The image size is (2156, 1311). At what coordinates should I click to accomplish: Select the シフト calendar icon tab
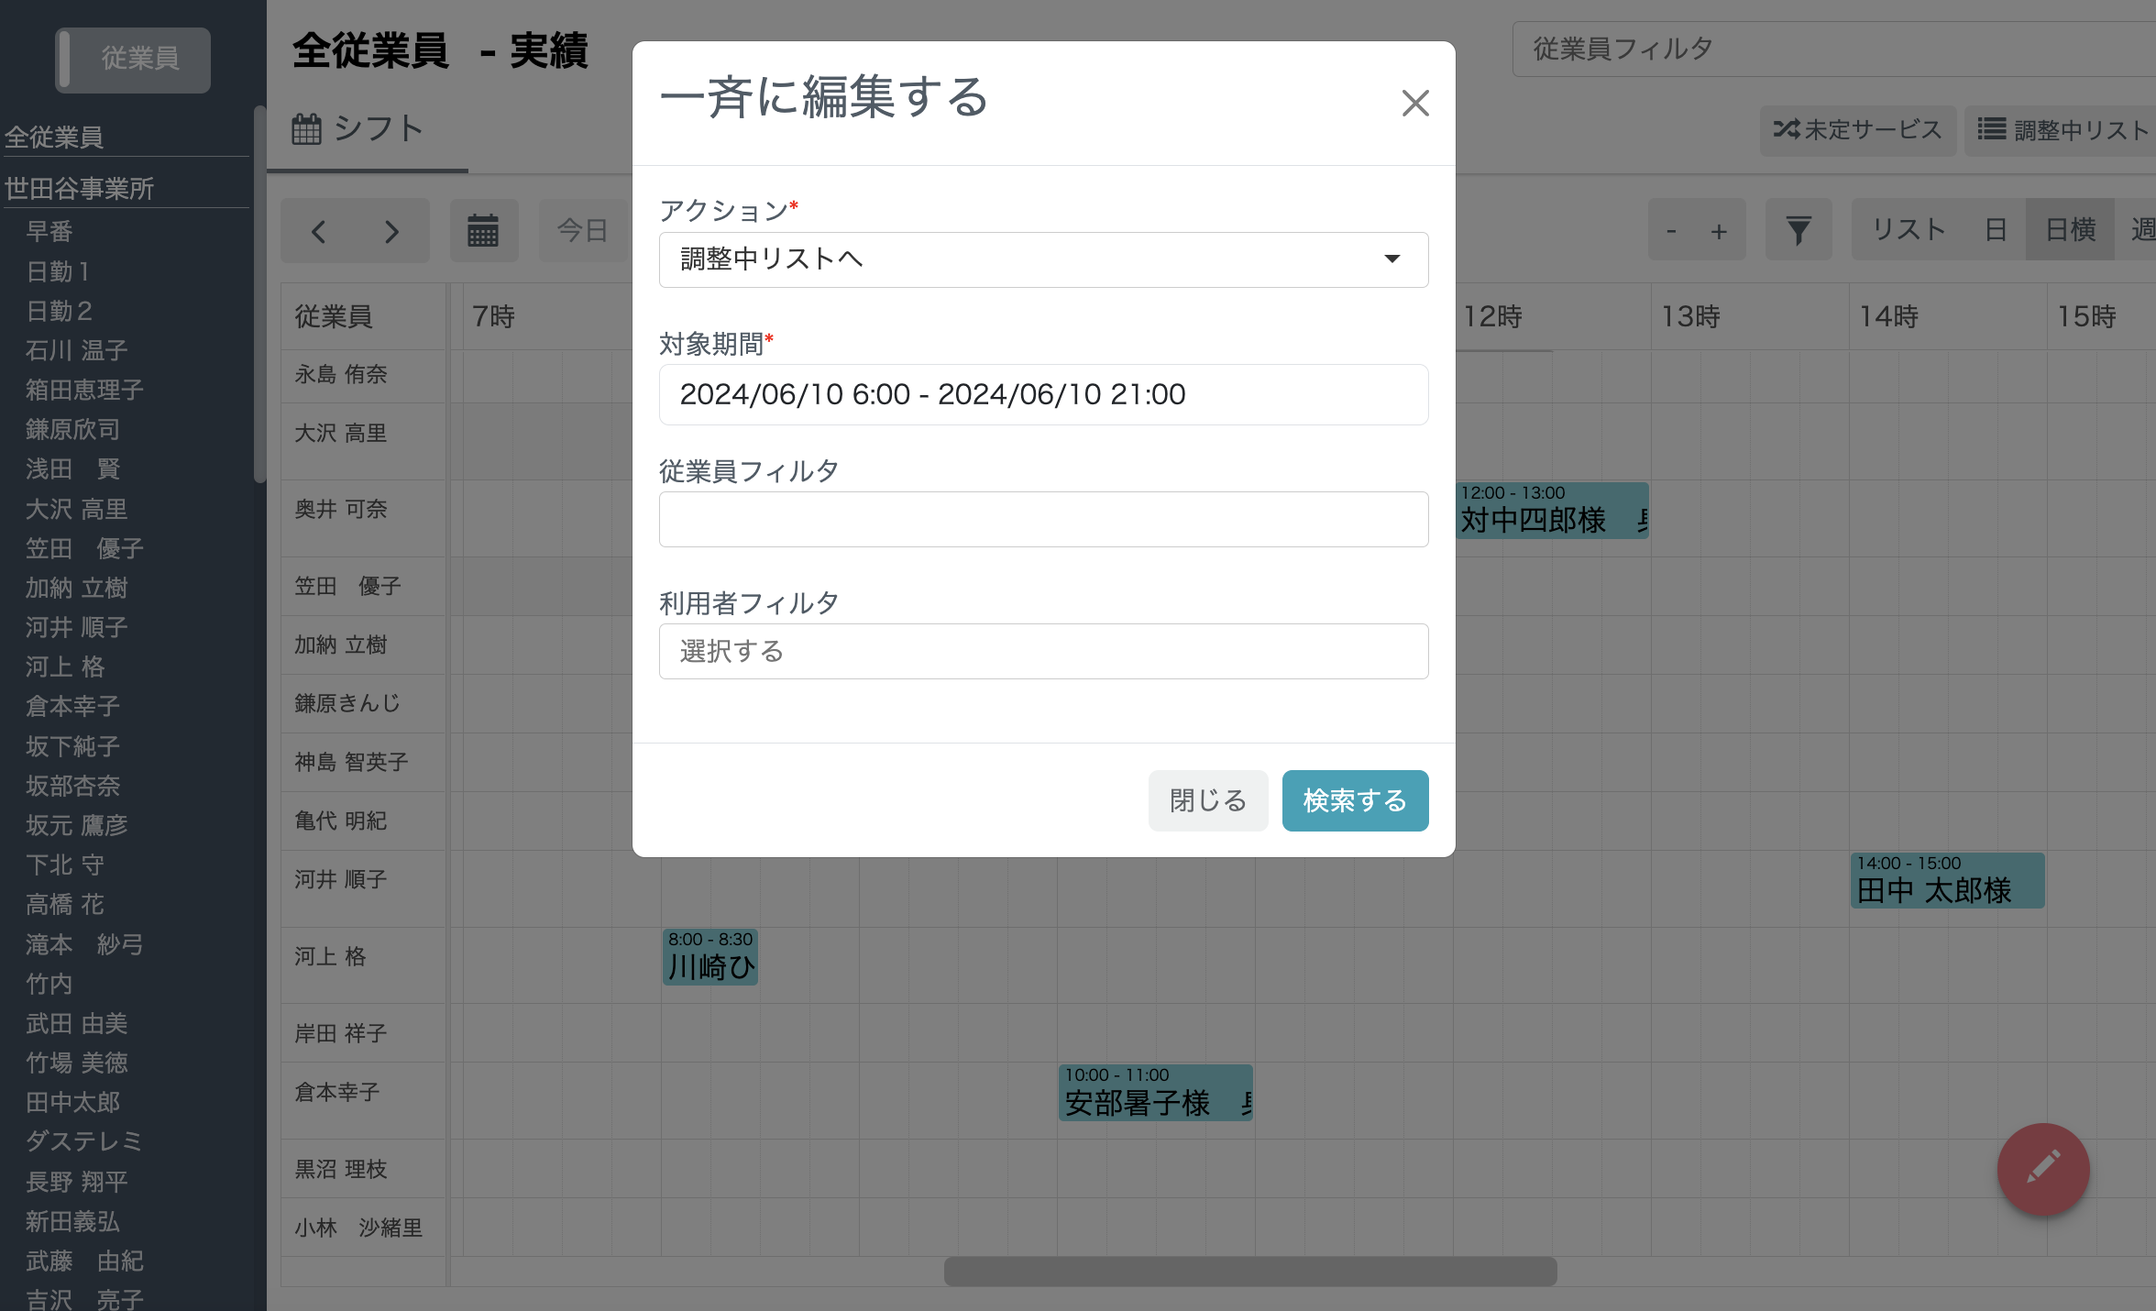click(x=357, y=128)
